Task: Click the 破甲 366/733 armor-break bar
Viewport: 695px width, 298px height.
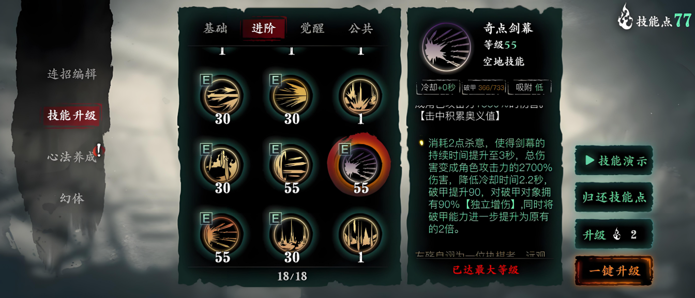Action: 484,88
